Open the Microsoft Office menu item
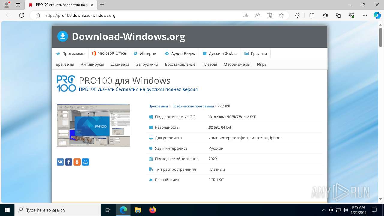The image size is (384, 216). [x=109, y=53]
